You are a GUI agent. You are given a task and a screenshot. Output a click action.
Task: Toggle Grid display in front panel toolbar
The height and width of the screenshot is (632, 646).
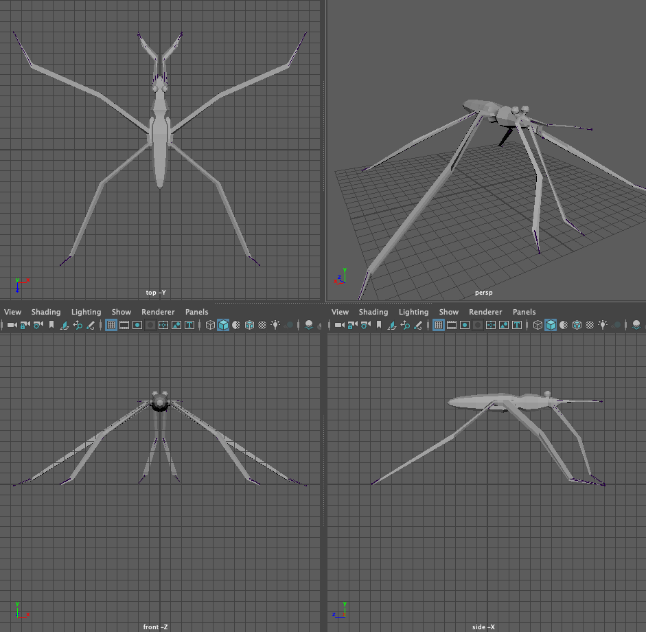click(111, 326)
